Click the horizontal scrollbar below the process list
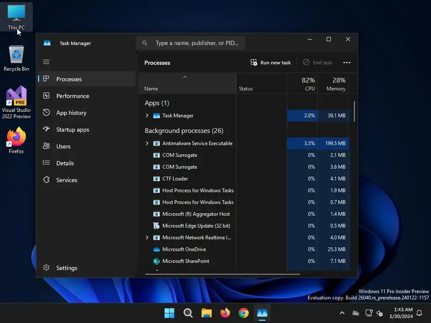The height and width of the screenshot is (323, 431). tap(222, 274)
